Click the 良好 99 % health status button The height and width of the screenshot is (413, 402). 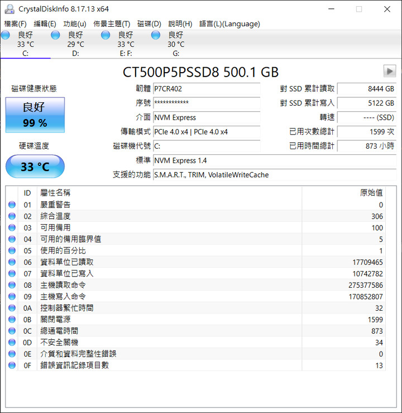35,115
